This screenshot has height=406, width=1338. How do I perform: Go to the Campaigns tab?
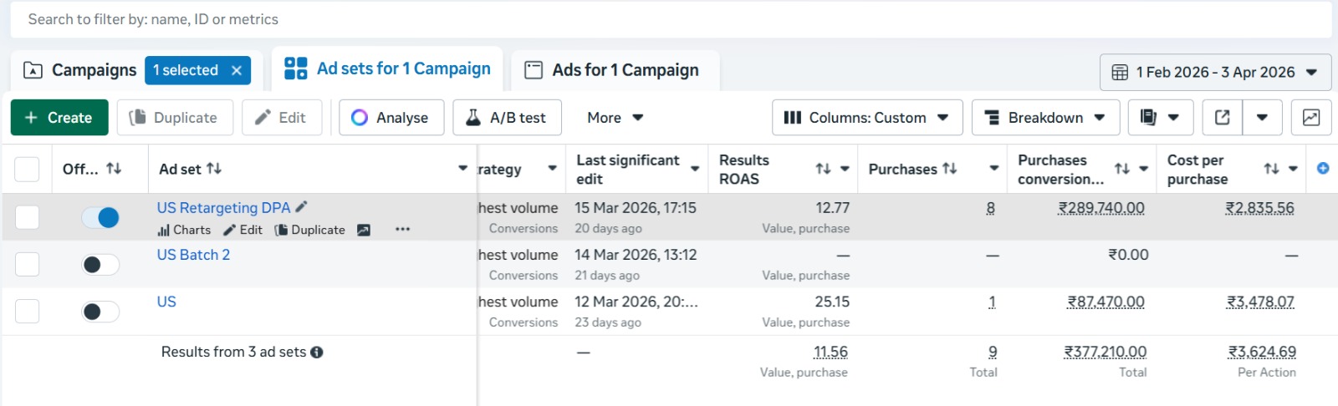coord(81,70)
